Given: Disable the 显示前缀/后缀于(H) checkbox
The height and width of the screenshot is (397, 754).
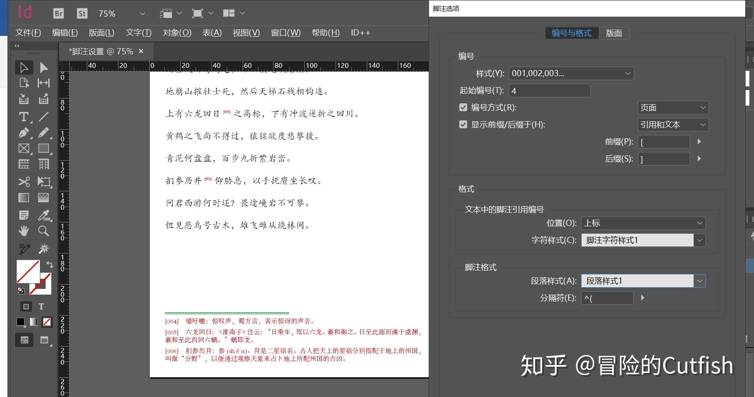Looking at the screenshot, I should [463, 124].
